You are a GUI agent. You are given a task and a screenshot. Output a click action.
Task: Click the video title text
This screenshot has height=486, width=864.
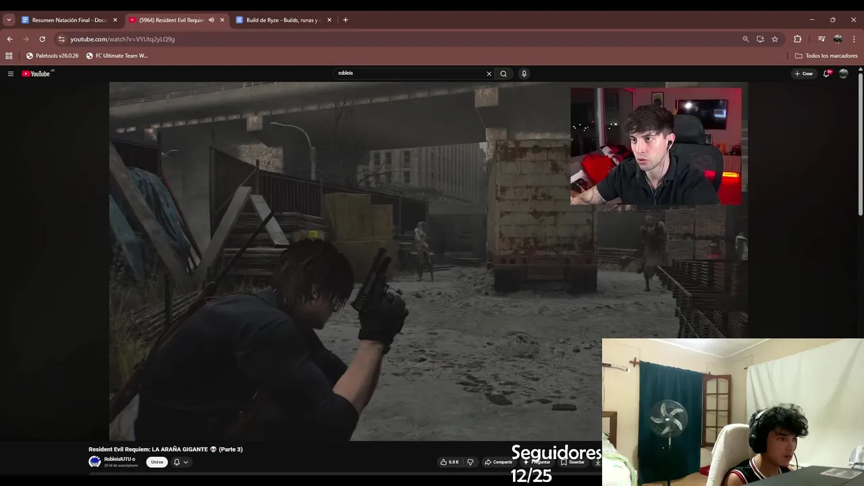165,449
